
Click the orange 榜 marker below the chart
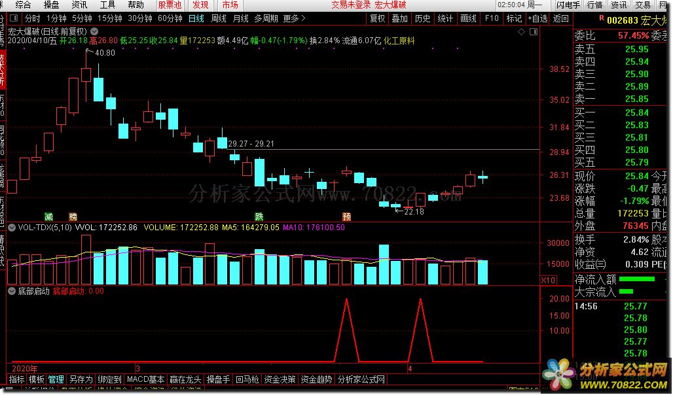[x=73, y=216]
